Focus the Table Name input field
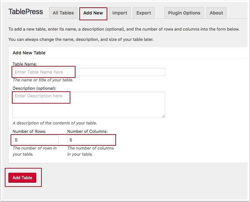Screen dimensions: 250x202 89,72
